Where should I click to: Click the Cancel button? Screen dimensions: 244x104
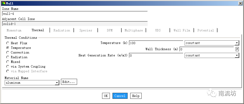click(x=120, y=96)
